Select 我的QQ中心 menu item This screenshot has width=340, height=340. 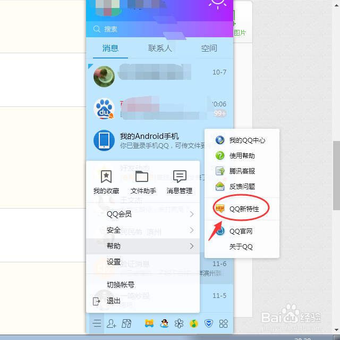pyautogui.click(x=242, y=140)
